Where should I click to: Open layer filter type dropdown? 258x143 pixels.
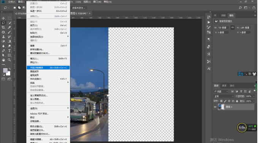pyautogui.click(x=221, y=91)
